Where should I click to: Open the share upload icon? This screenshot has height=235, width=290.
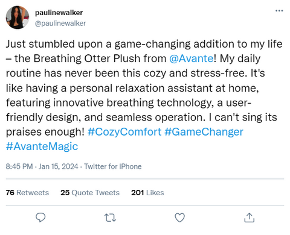tap(250, 218)
